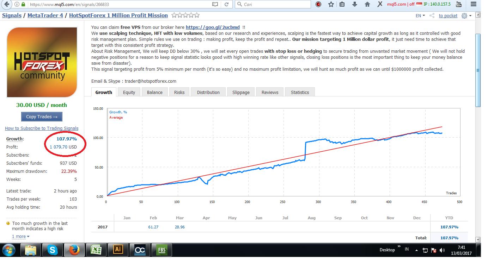Click the page vertical scrollbar thumb

(478, 70)
